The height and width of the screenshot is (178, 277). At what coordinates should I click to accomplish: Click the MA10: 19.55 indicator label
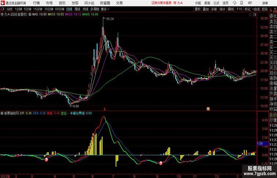click(x=56, y=15)
